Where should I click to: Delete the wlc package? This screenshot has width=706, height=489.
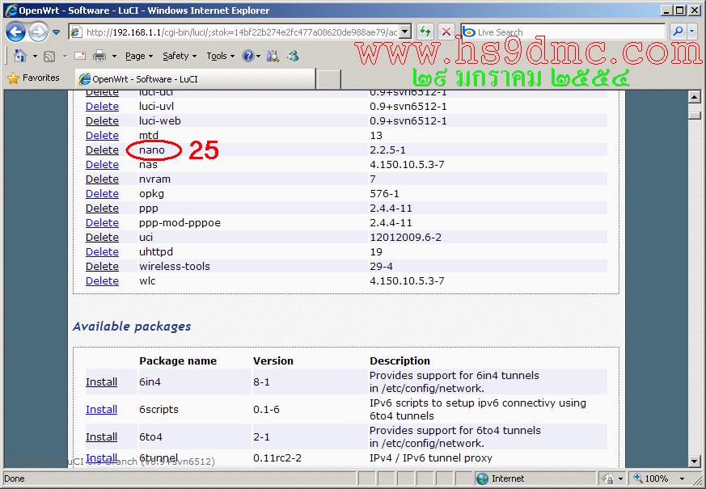pyautogui.click(x=102, y=280)
